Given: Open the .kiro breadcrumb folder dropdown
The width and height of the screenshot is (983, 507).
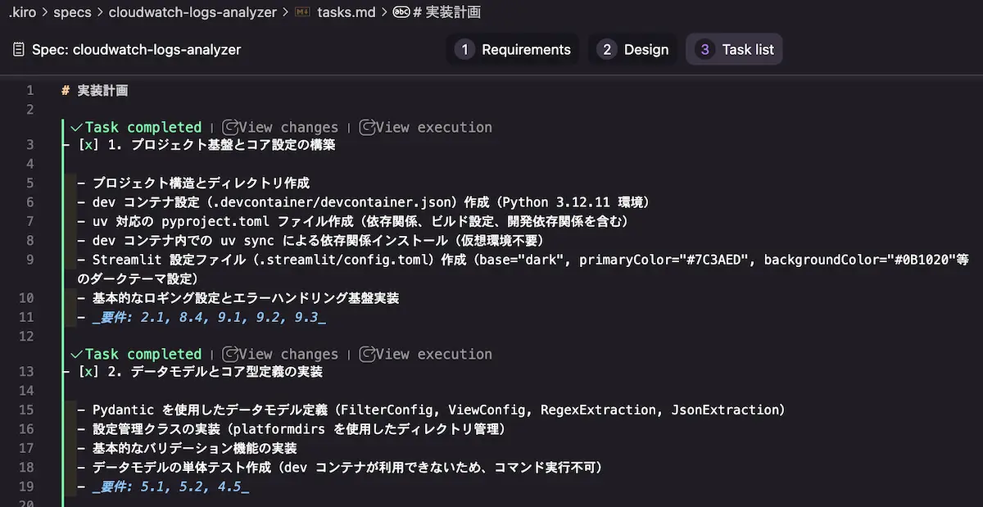Looking at the screenshot, I should point(22,12).
